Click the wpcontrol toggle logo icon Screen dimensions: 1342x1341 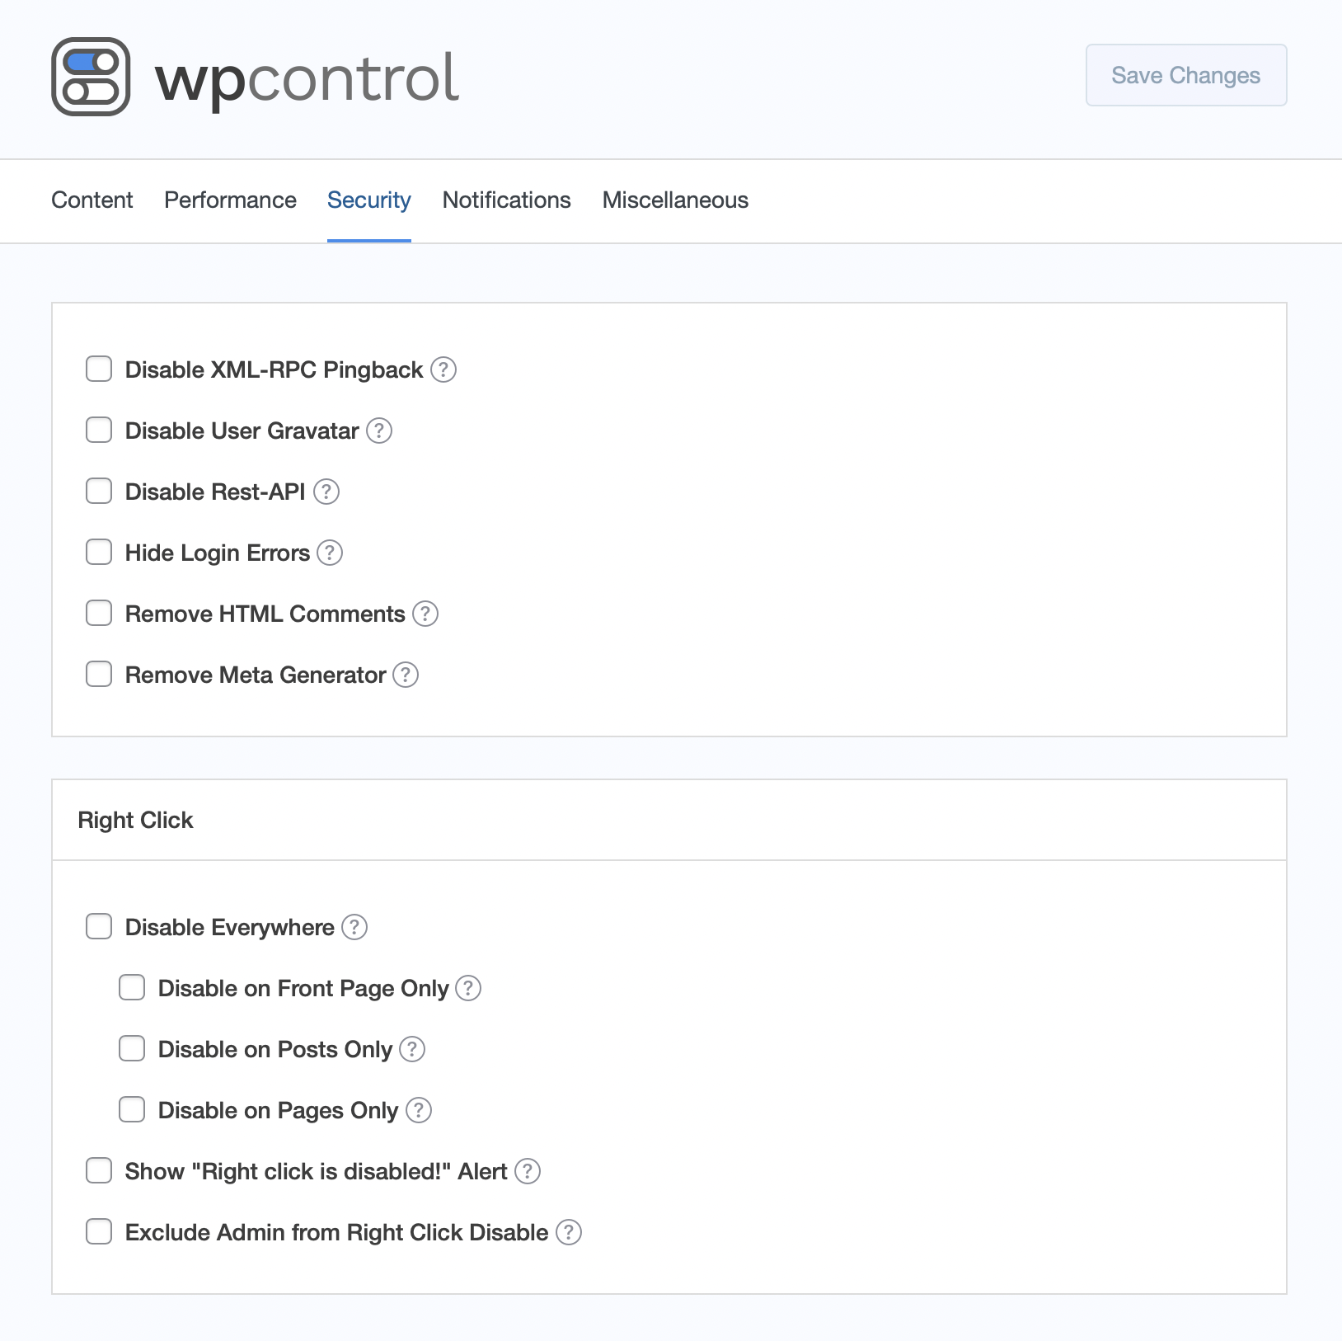pyautogui.click(x=91, y=77)
